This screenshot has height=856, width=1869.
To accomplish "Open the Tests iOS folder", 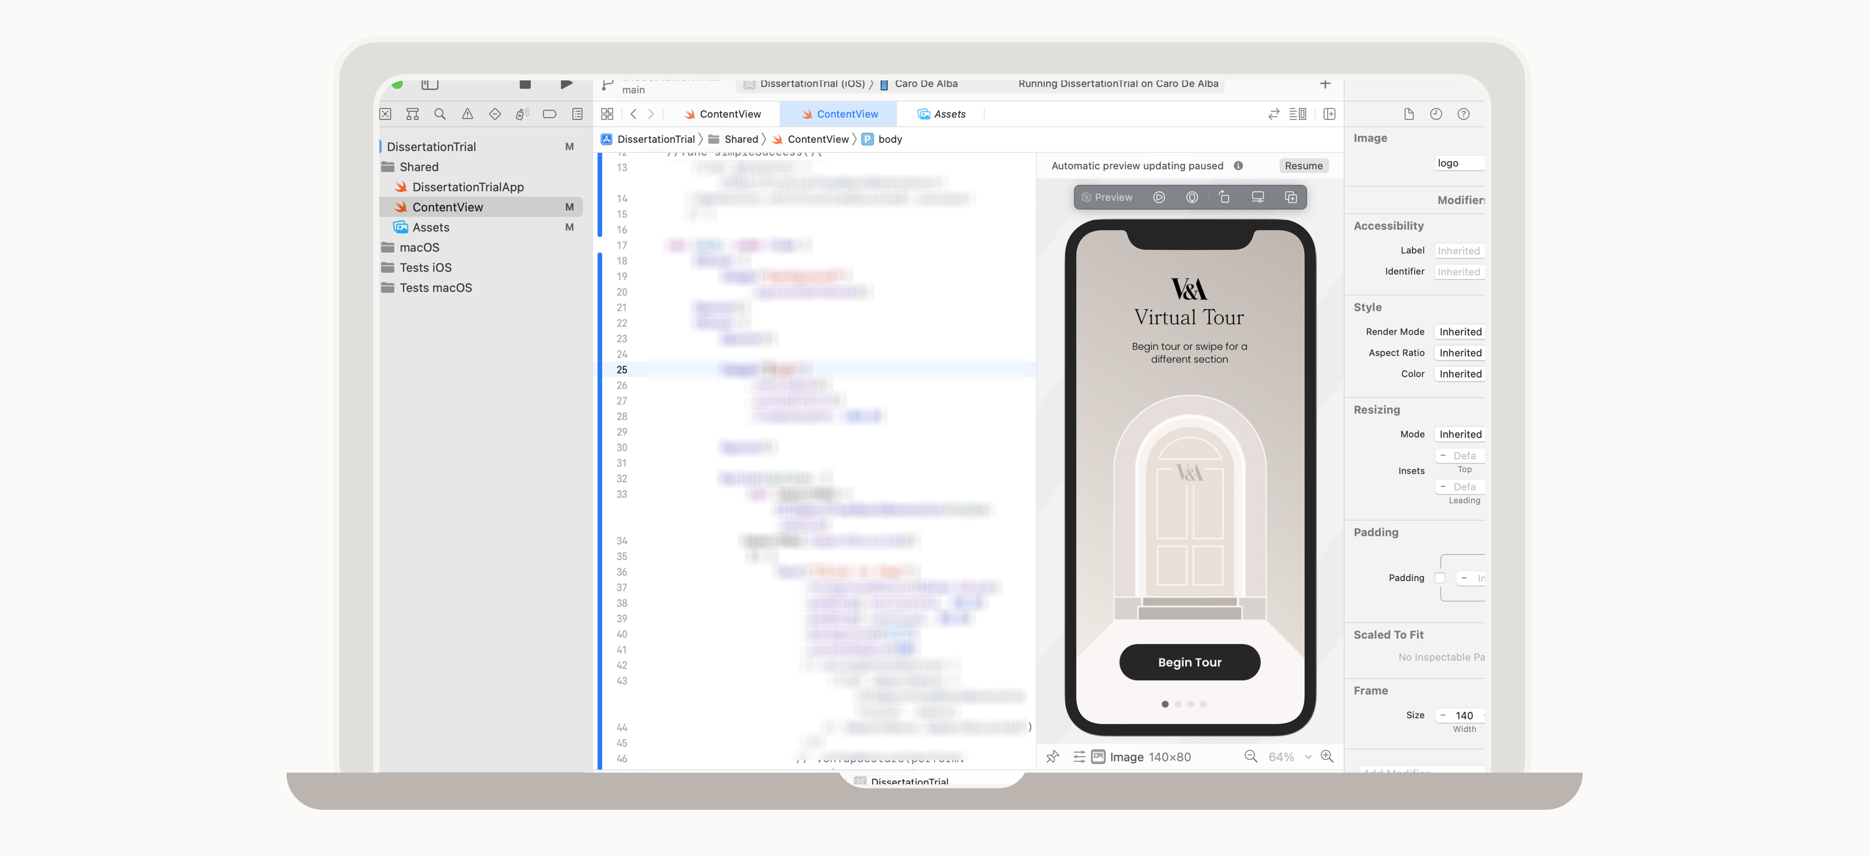I will click(x=425, y=268).
